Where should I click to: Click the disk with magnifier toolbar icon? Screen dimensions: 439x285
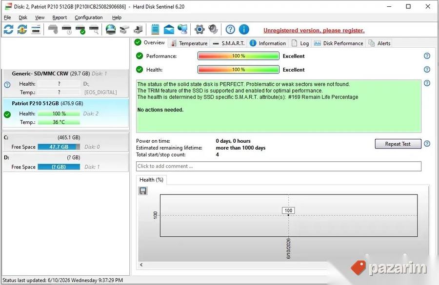coord(94,29)
